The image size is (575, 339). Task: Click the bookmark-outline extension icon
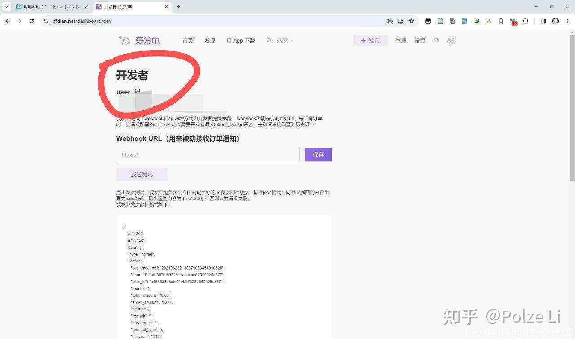pyautogui.click(x=501, y=21)
